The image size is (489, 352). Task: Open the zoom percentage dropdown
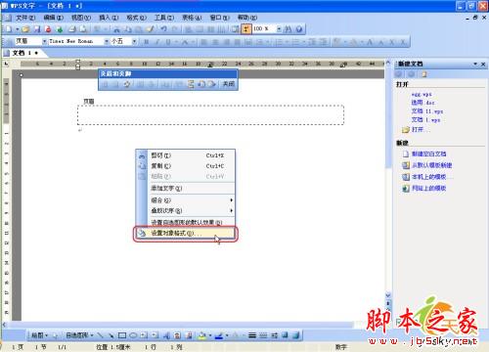click(279, 29)
